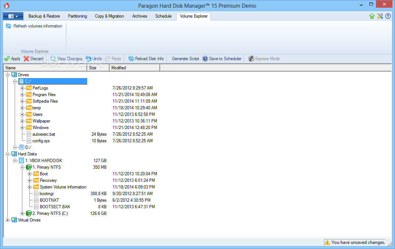Screen dimensions: 395x249
Task: Click the '7/26/2012 8:29:57 AM' date
Action: [133, 88]
